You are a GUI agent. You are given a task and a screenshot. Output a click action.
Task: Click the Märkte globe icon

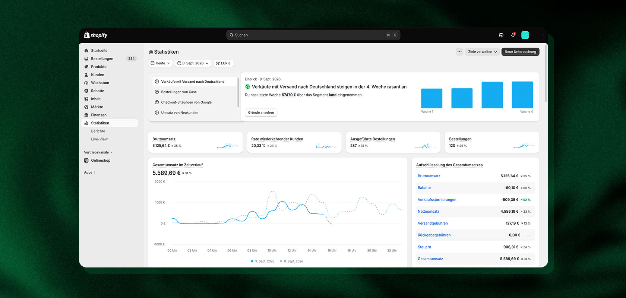tap(86, 107)
